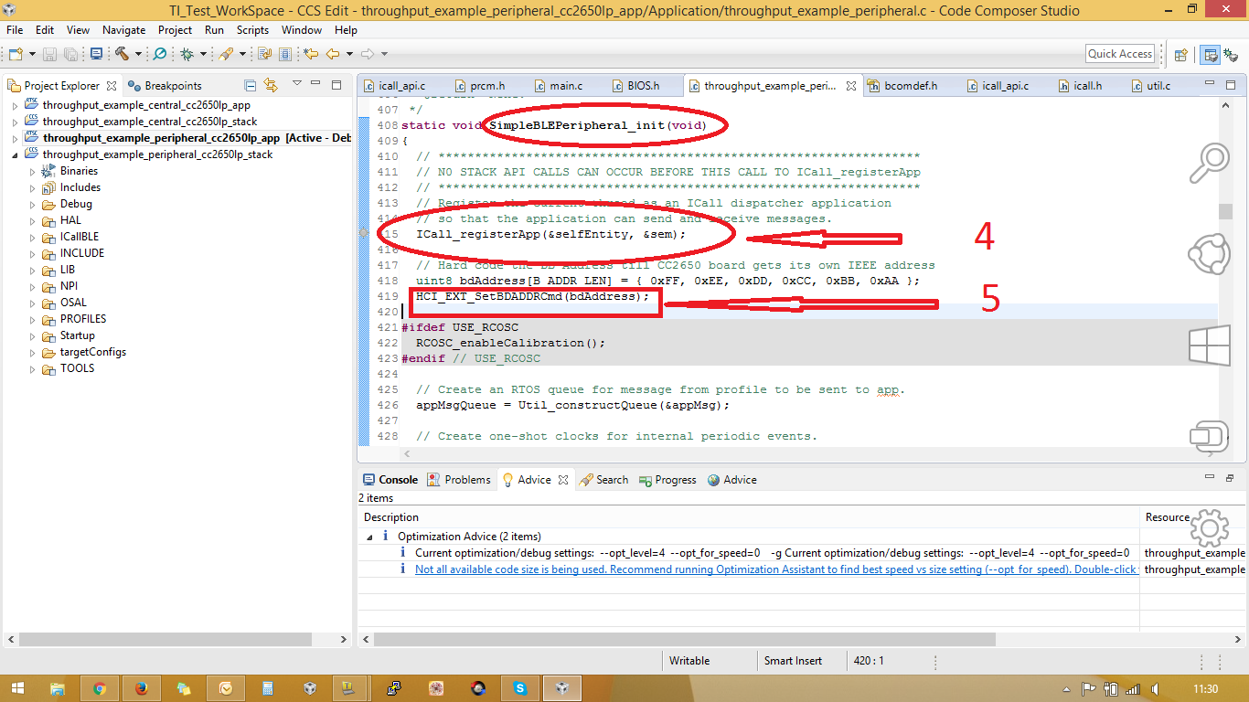1249x702 pixels.
Task: Select the HAL folder
Action: (70, 220)
